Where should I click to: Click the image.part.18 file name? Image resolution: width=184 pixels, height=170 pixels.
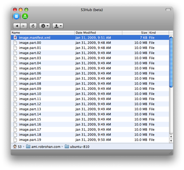tap(30, 135)
